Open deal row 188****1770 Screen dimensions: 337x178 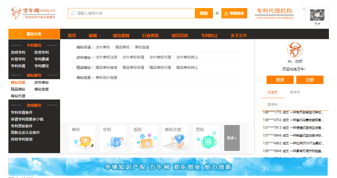point(293,112)
